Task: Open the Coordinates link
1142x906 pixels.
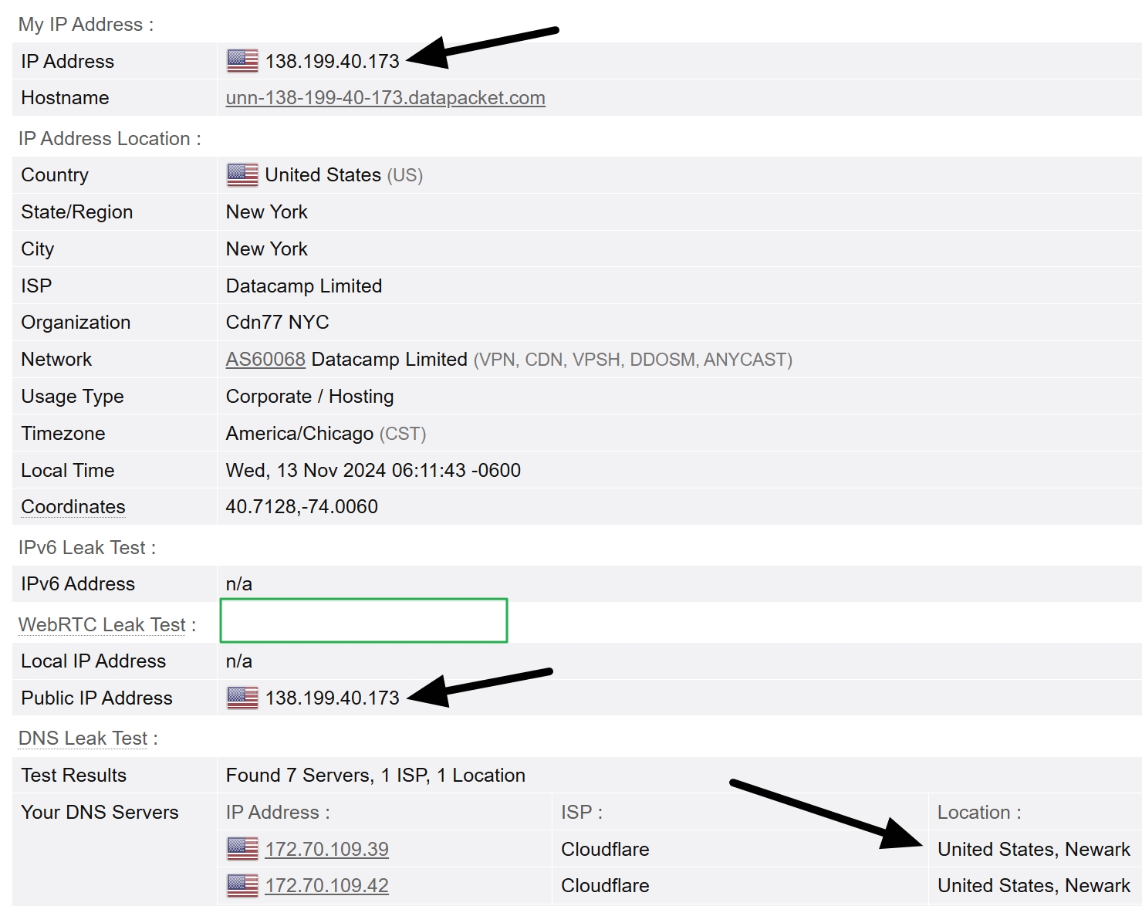Action: pos(72,507)
